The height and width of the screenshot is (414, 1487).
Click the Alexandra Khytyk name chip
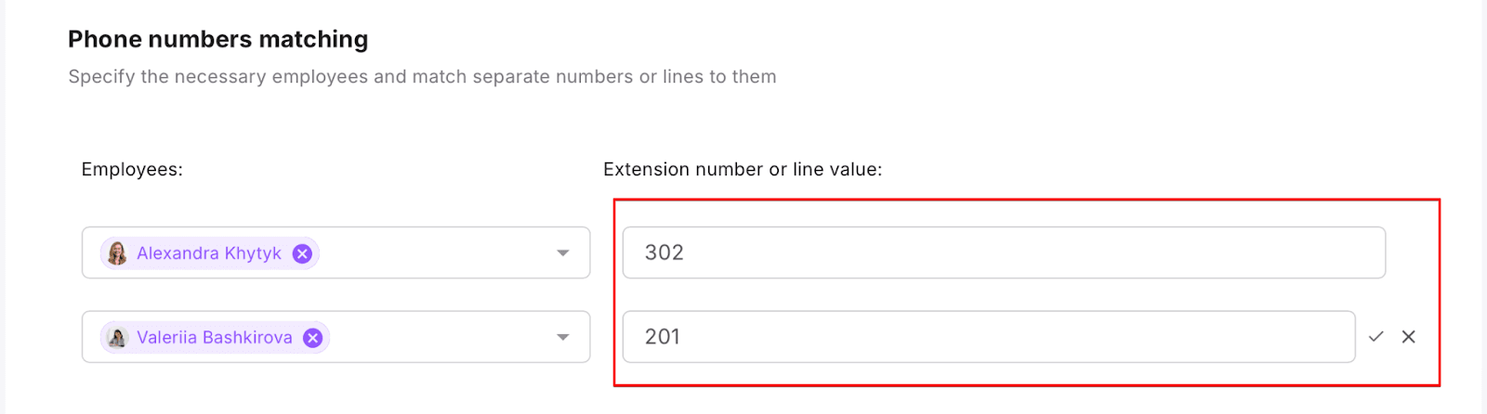click(208, 253)
